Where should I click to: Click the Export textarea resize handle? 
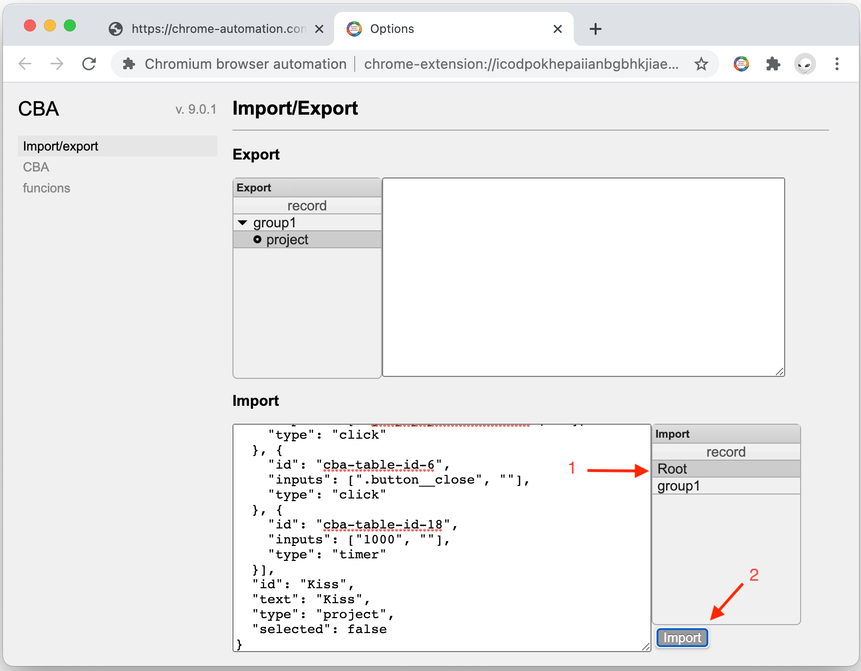point(780,371)
